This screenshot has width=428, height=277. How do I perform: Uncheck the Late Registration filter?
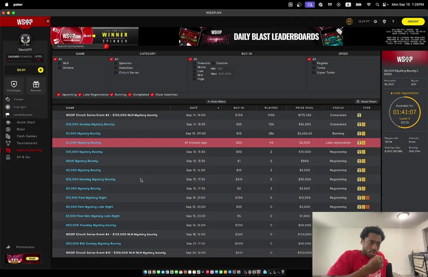pyautogui.click(x=80, y=95)
